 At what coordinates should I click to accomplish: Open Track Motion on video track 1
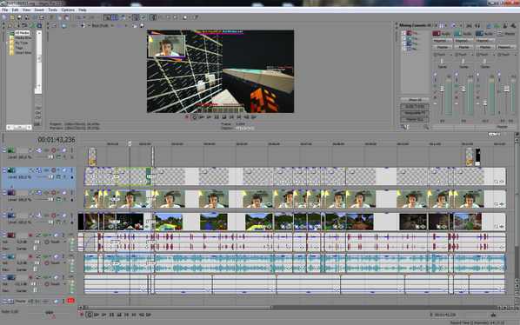click(39, 150)
